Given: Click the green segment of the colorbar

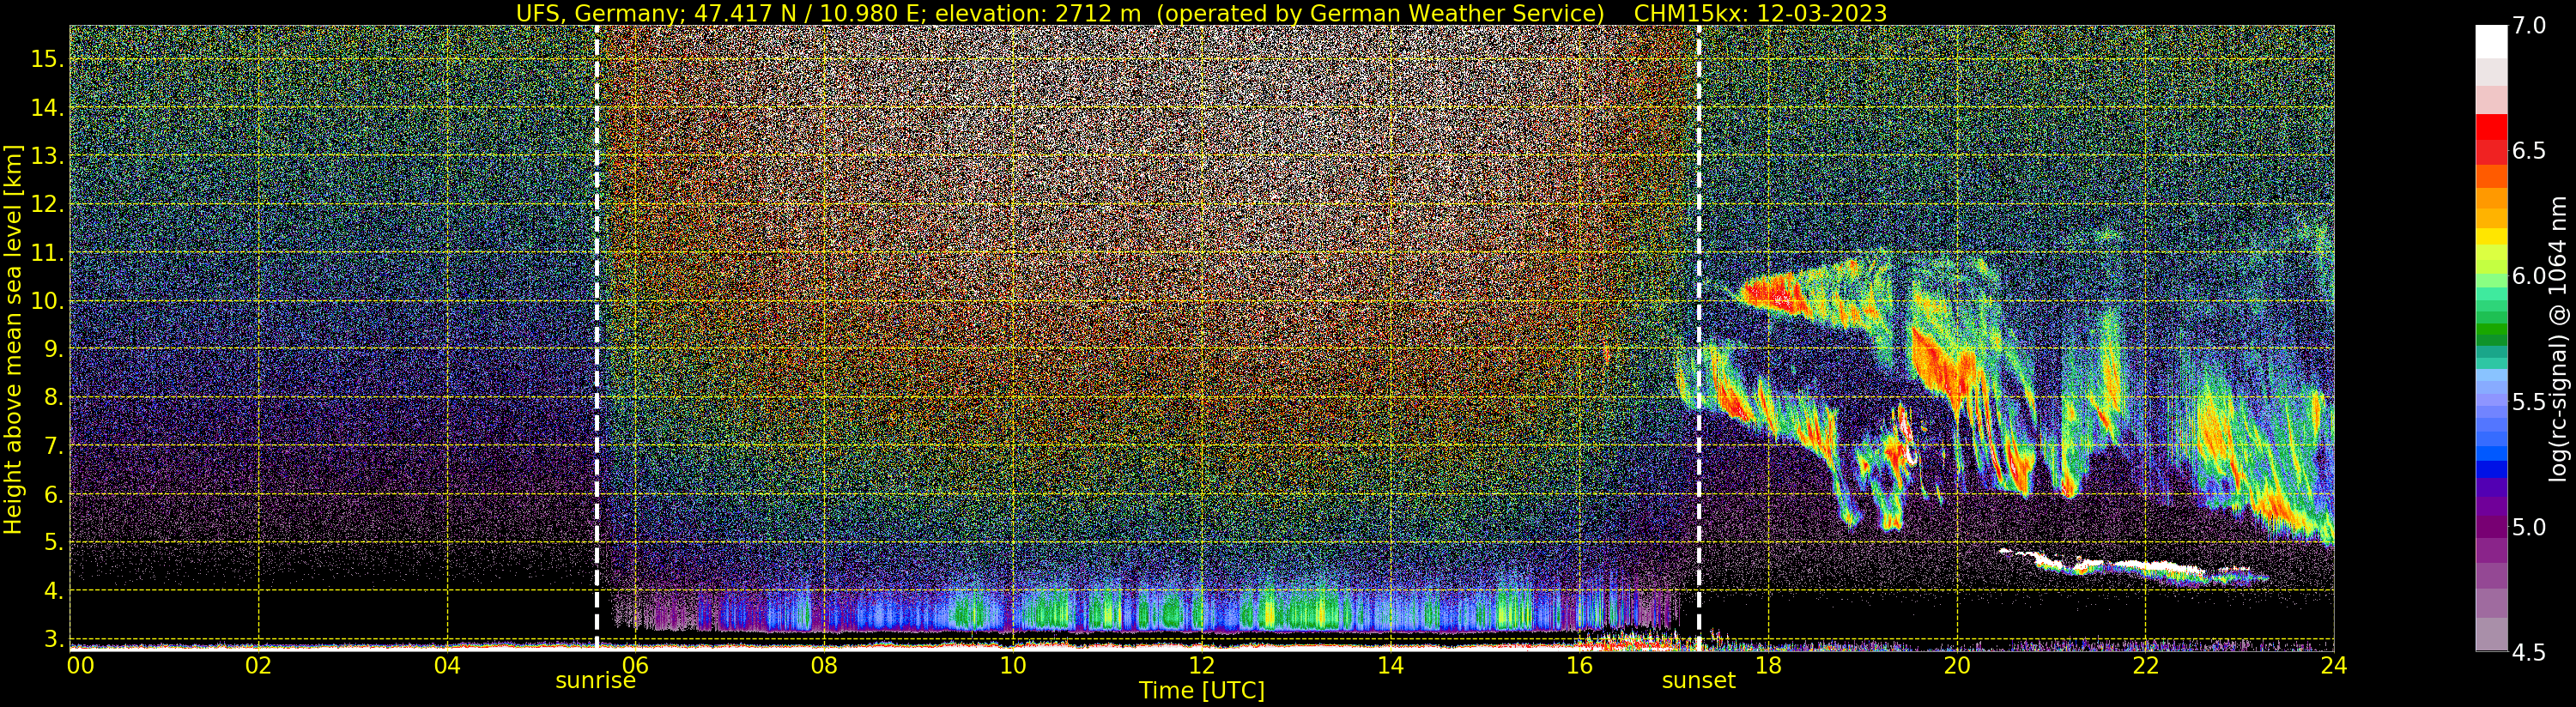Looking at the screenshot, I should pyautogui.click(x=2491, y=330).
